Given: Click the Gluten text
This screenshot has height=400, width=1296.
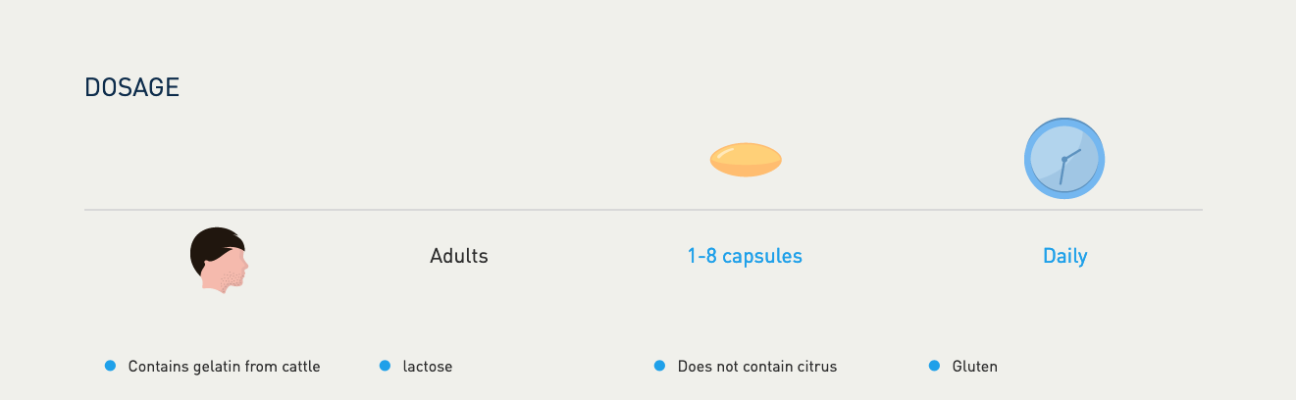Looking at the screenshot, I should 975,367.
